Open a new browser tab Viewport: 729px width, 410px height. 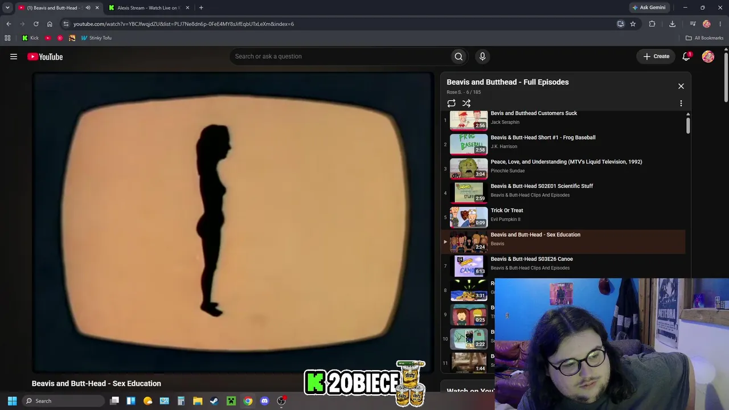[201, 7]
